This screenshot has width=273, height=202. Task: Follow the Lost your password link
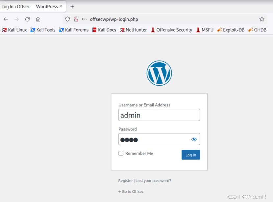click(153, 181)
